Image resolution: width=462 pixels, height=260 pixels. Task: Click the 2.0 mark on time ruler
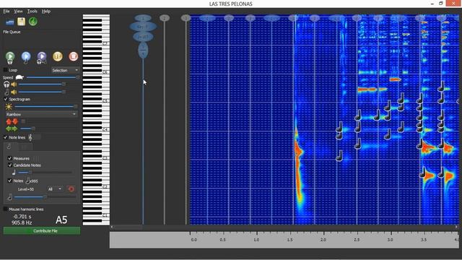click(323, 239)
